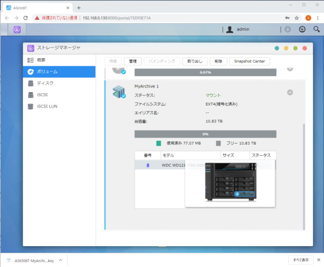Click the WDC WD121 model cell
Viewport: 324px width, 267px height.
click(x=173, y=165)
